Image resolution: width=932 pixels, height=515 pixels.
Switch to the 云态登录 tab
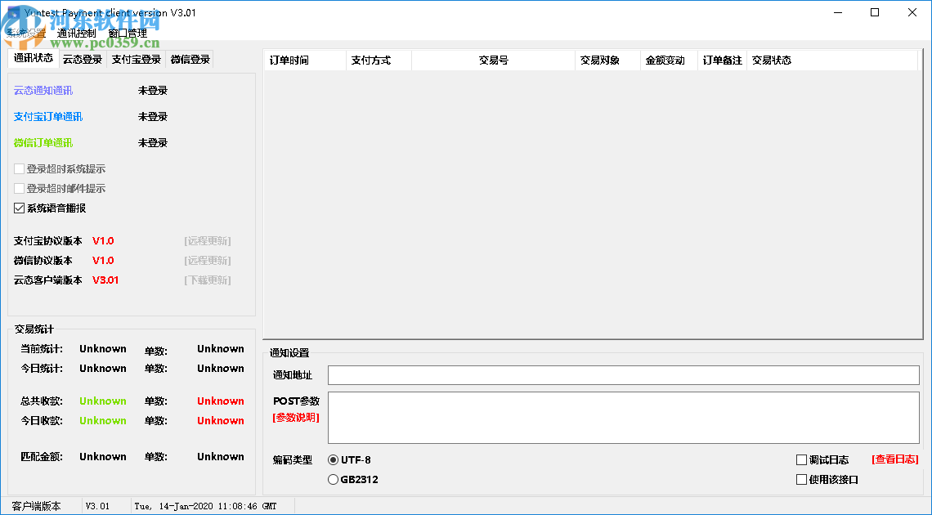pos(82,58)
